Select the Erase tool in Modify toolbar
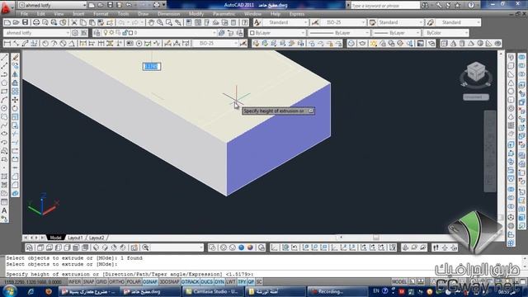Screen dimensions: 528x297 [x=15, y=58]
